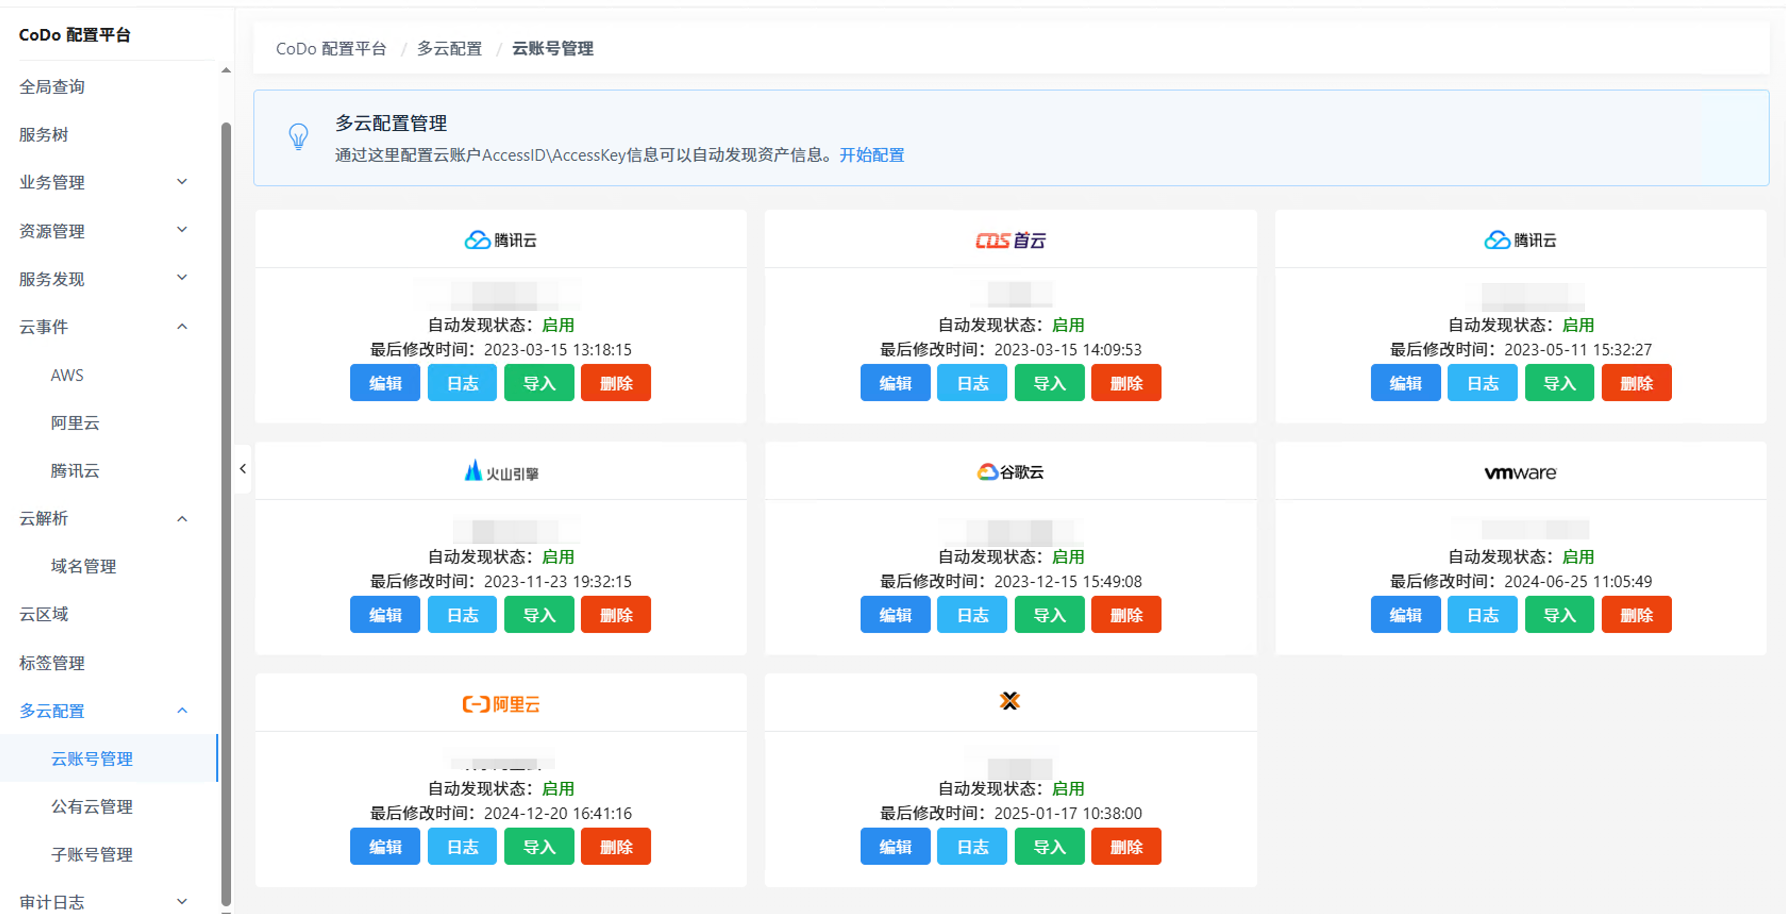Click Tencent Cloud logo above 2023-05-11 card
Image resolution: width=1786 pixels, height=914 pixels.
(1521, 240)
